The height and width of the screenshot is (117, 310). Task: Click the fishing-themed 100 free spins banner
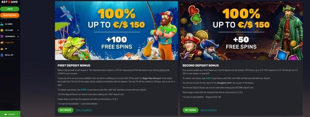point(116,31)
